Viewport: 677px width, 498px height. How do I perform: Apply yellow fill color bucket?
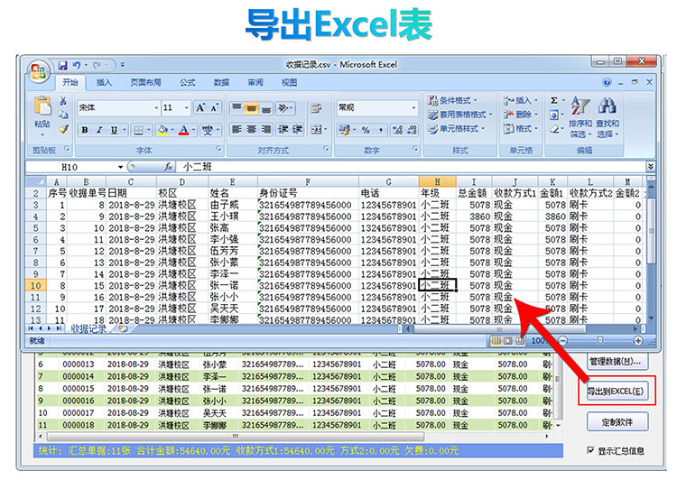(162, 130)
